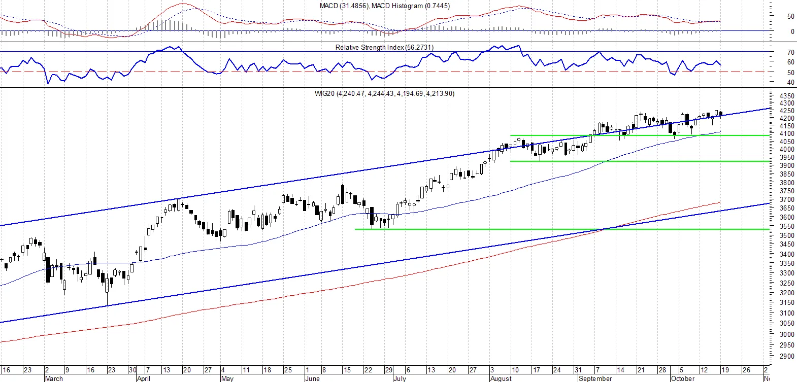Click the May month label on time axis
The image size is (797, 382).
pyautogui.click(x=227, y=378)
